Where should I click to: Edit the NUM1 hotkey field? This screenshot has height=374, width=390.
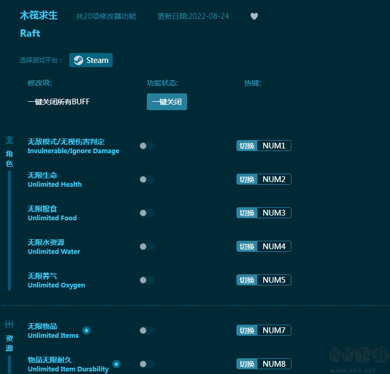tap(274, 146)
